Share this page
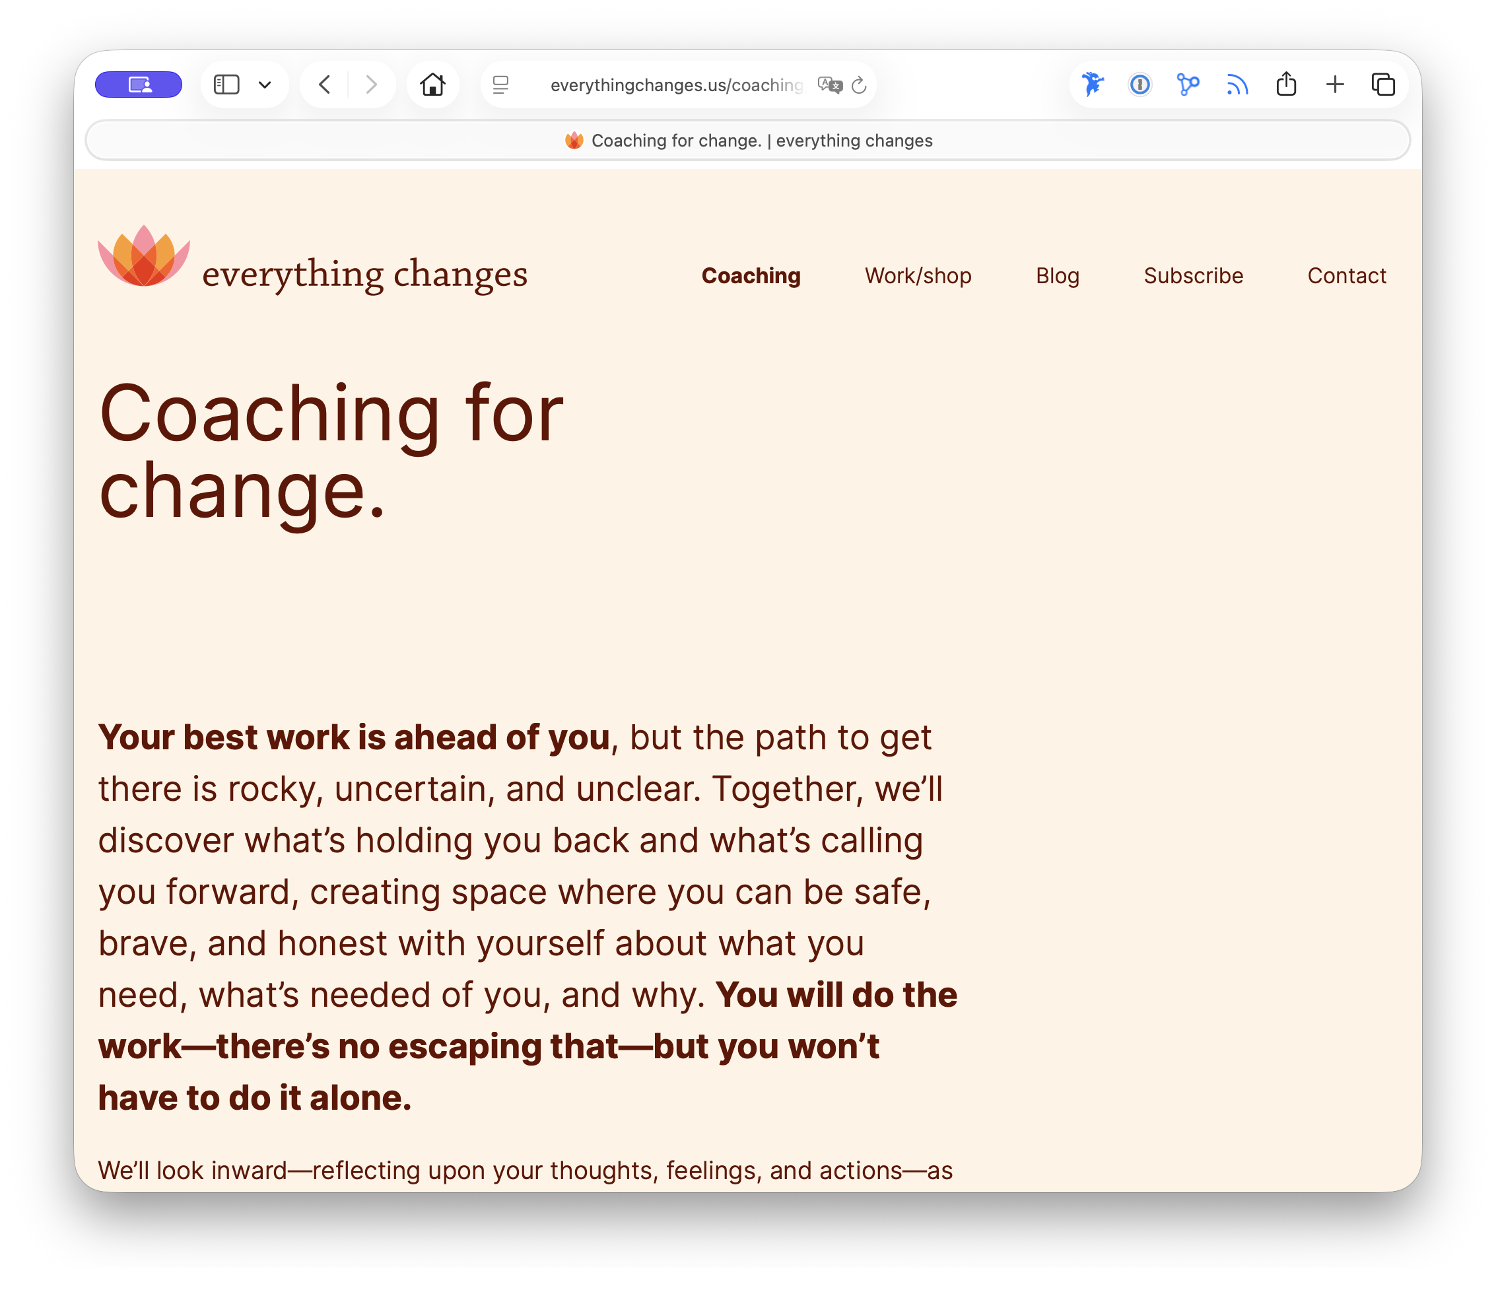This screenshot has height=1290, width=1496. point(1286,85)
